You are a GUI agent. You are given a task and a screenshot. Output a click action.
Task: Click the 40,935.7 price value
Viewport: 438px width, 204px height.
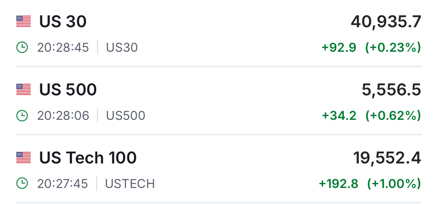click(386, 22)
